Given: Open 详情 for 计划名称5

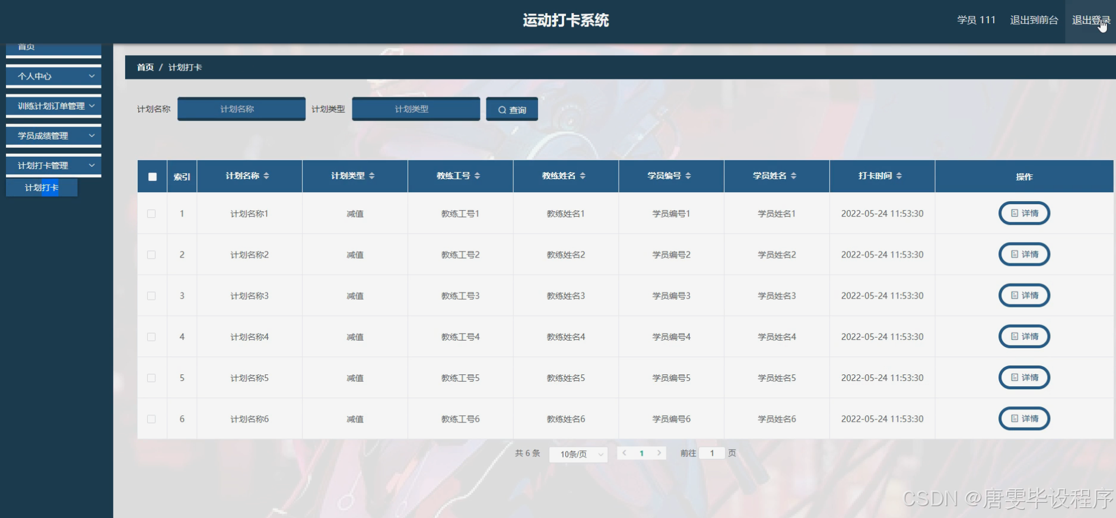Looking at the screenshot, I should [x=1025, y=377].
